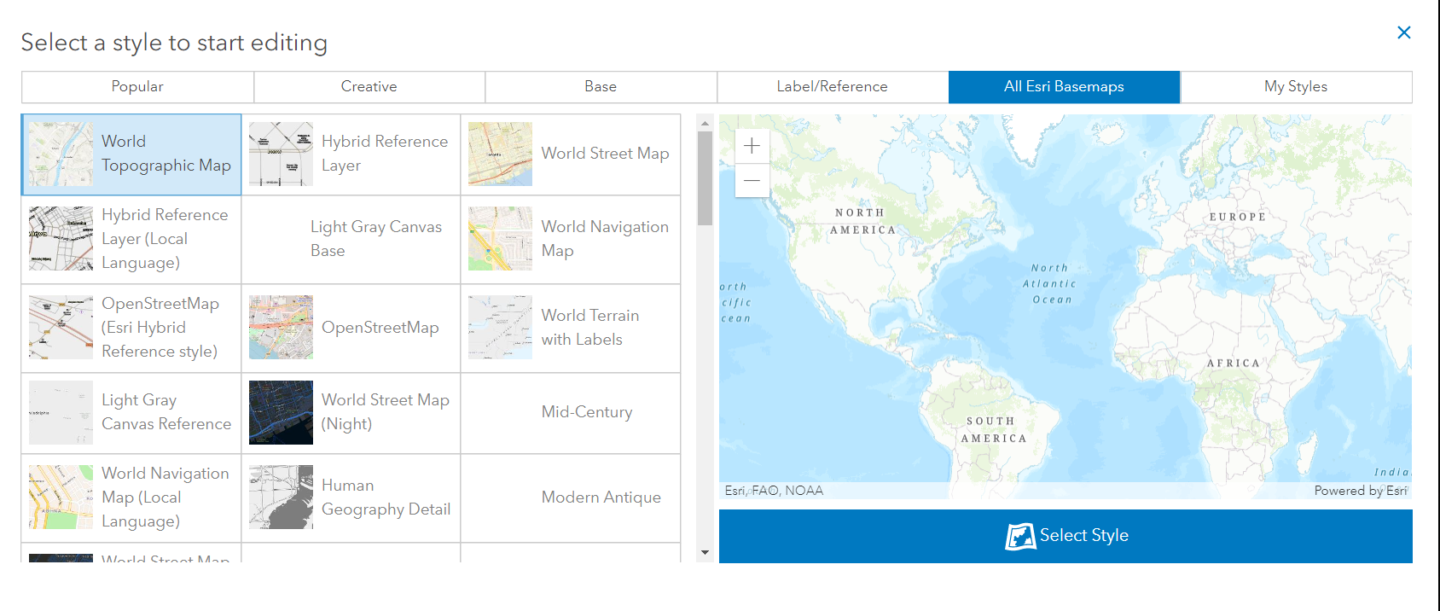Choose the Hybrid Reference Layer thumbnail

pos(281,154)
